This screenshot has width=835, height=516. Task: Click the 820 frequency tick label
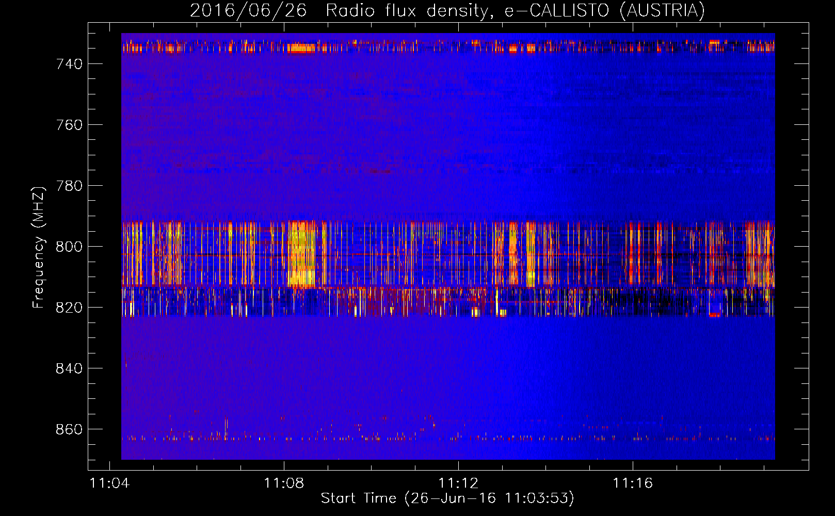[69, 308]
